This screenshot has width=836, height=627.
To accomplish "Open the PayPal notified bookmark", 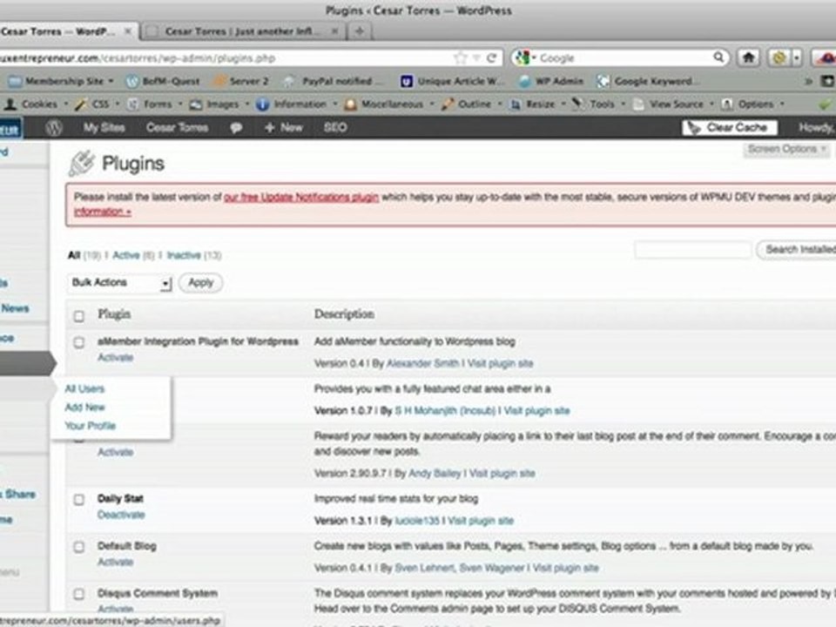I will (333, 81).
